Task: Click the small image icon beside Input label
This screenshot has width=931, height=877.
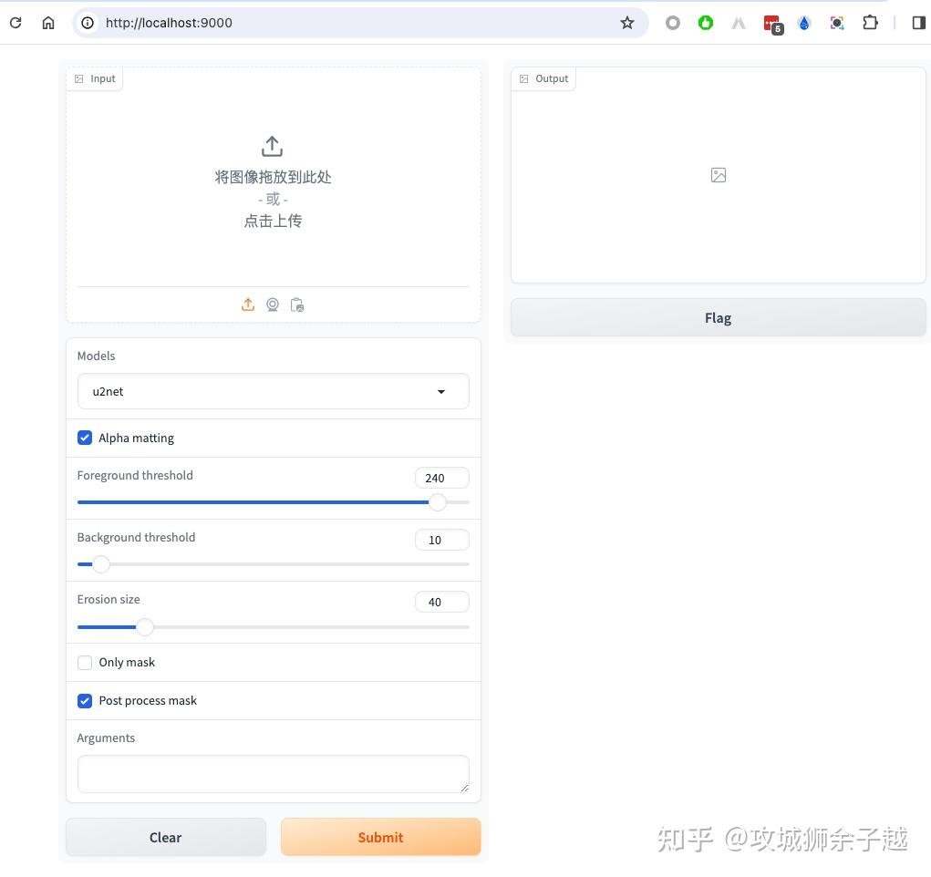Action: pos(79,78)
